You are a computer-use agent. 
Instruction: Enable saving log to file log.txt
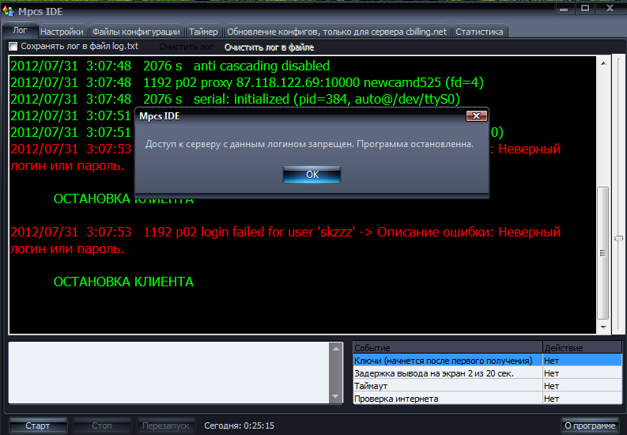coord(13,47)
